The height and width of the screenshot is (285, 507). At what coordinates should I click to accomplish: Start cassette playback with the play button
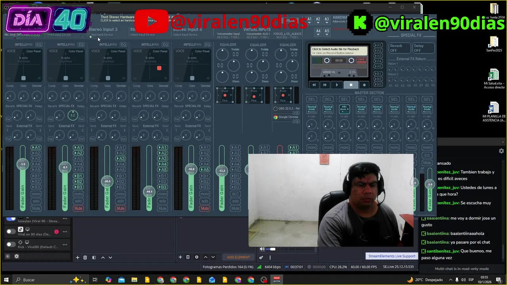point(337,85)
